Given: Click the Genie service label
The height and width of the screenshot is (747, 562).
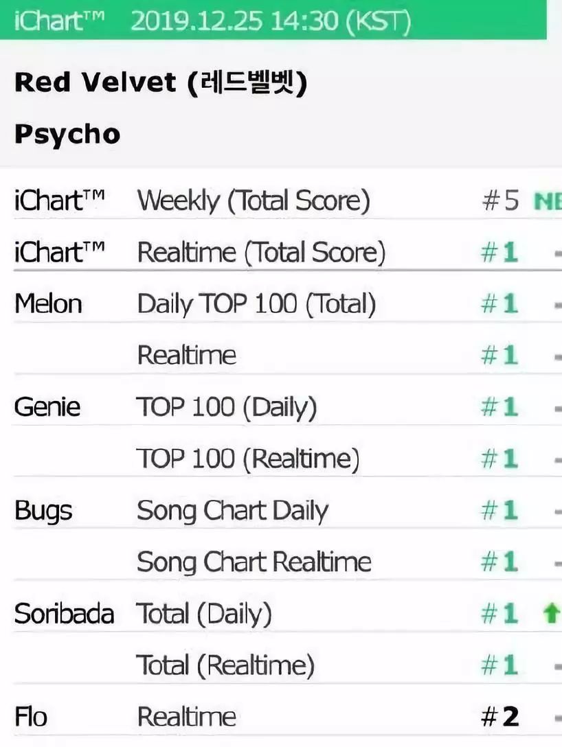Looking at the screenshot, I should [x=47, y=407].
